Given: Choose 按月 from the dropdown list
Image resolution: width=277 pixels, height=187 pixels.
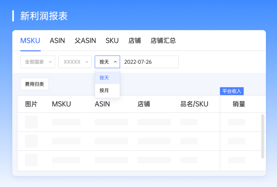Looking at the screenshot, I should [x=107, y=91].
